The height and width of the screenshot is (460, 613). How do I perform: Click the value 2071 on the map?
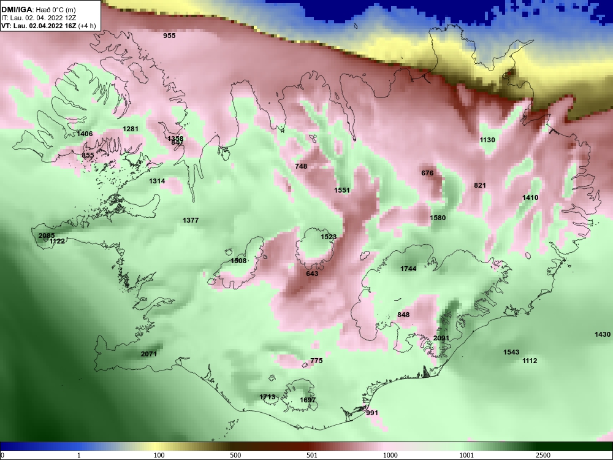[149, 354]
